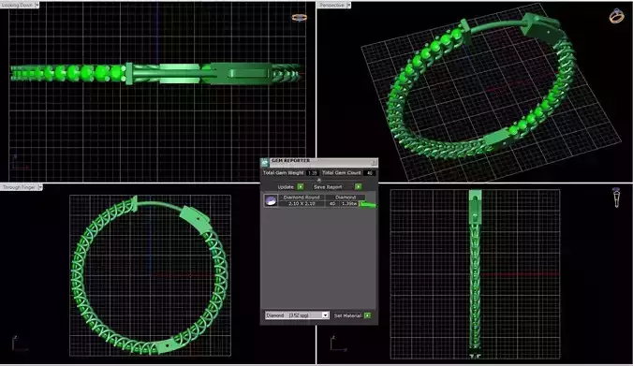Click the Total Gem Weight value field
Screen dimensions: 633x366
[x=313, y=173]
